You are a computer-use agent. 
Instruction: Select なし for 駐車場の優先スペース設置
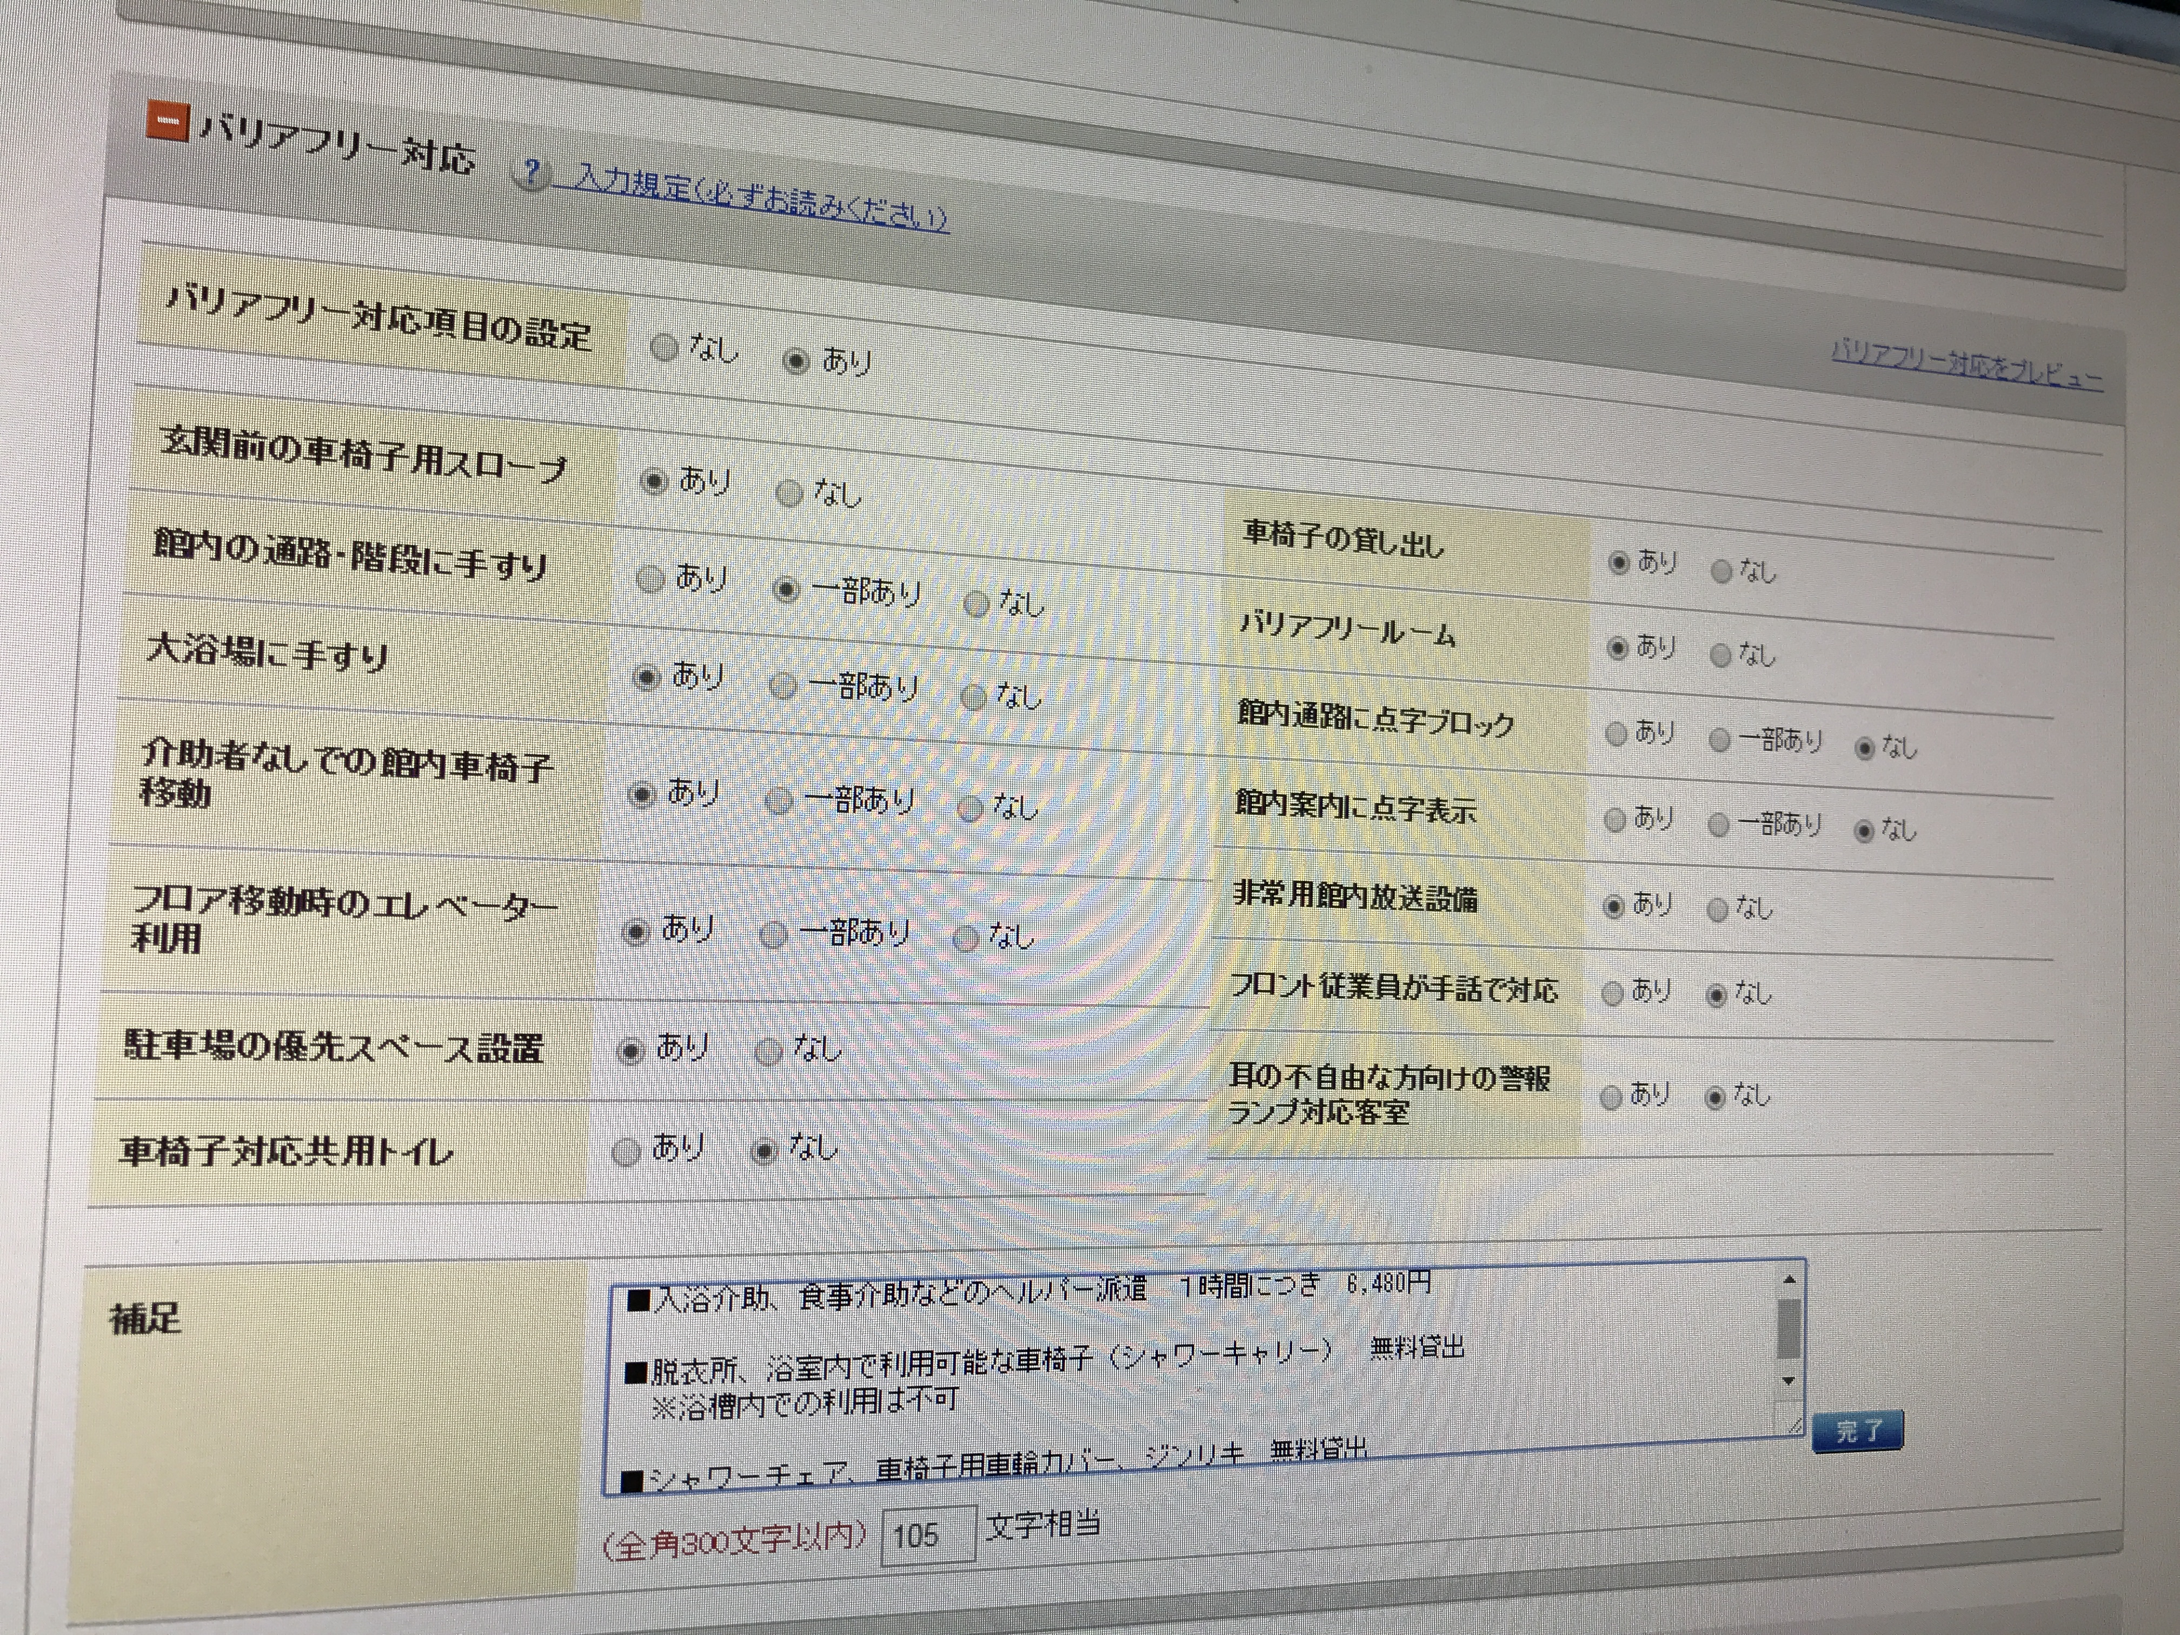(x=769, y=1052)
